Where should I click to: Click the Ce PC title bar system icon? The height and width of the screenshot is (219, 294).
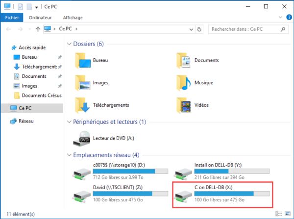pyautogui.click(x=7, y=6)
